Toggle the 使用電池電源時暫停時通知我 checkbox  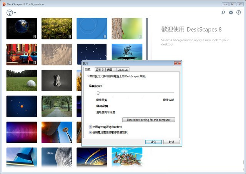(x=90, y=132)
